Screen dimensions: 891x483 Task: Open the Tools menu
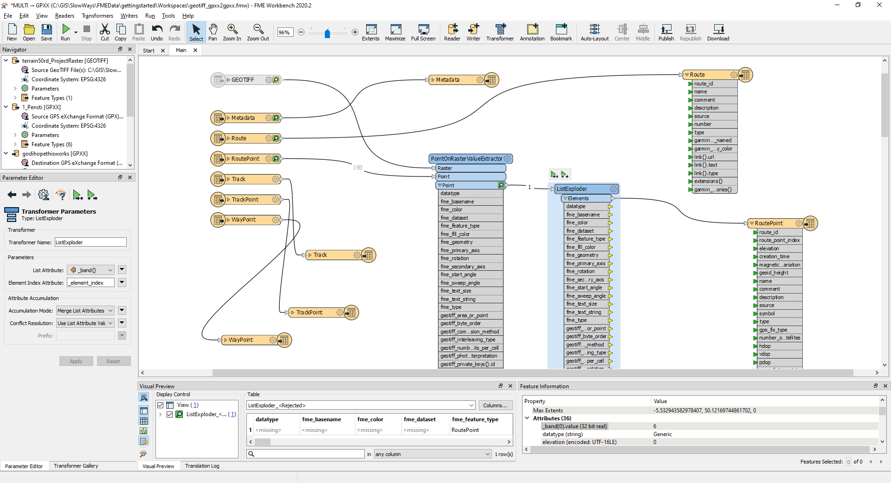click(168, 15)
